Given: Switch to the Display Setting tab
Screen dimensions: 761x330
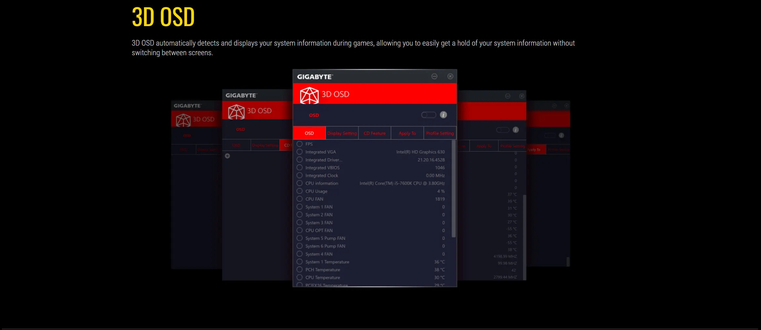Looking at the screenshot, I should click(x=342, y=133).
